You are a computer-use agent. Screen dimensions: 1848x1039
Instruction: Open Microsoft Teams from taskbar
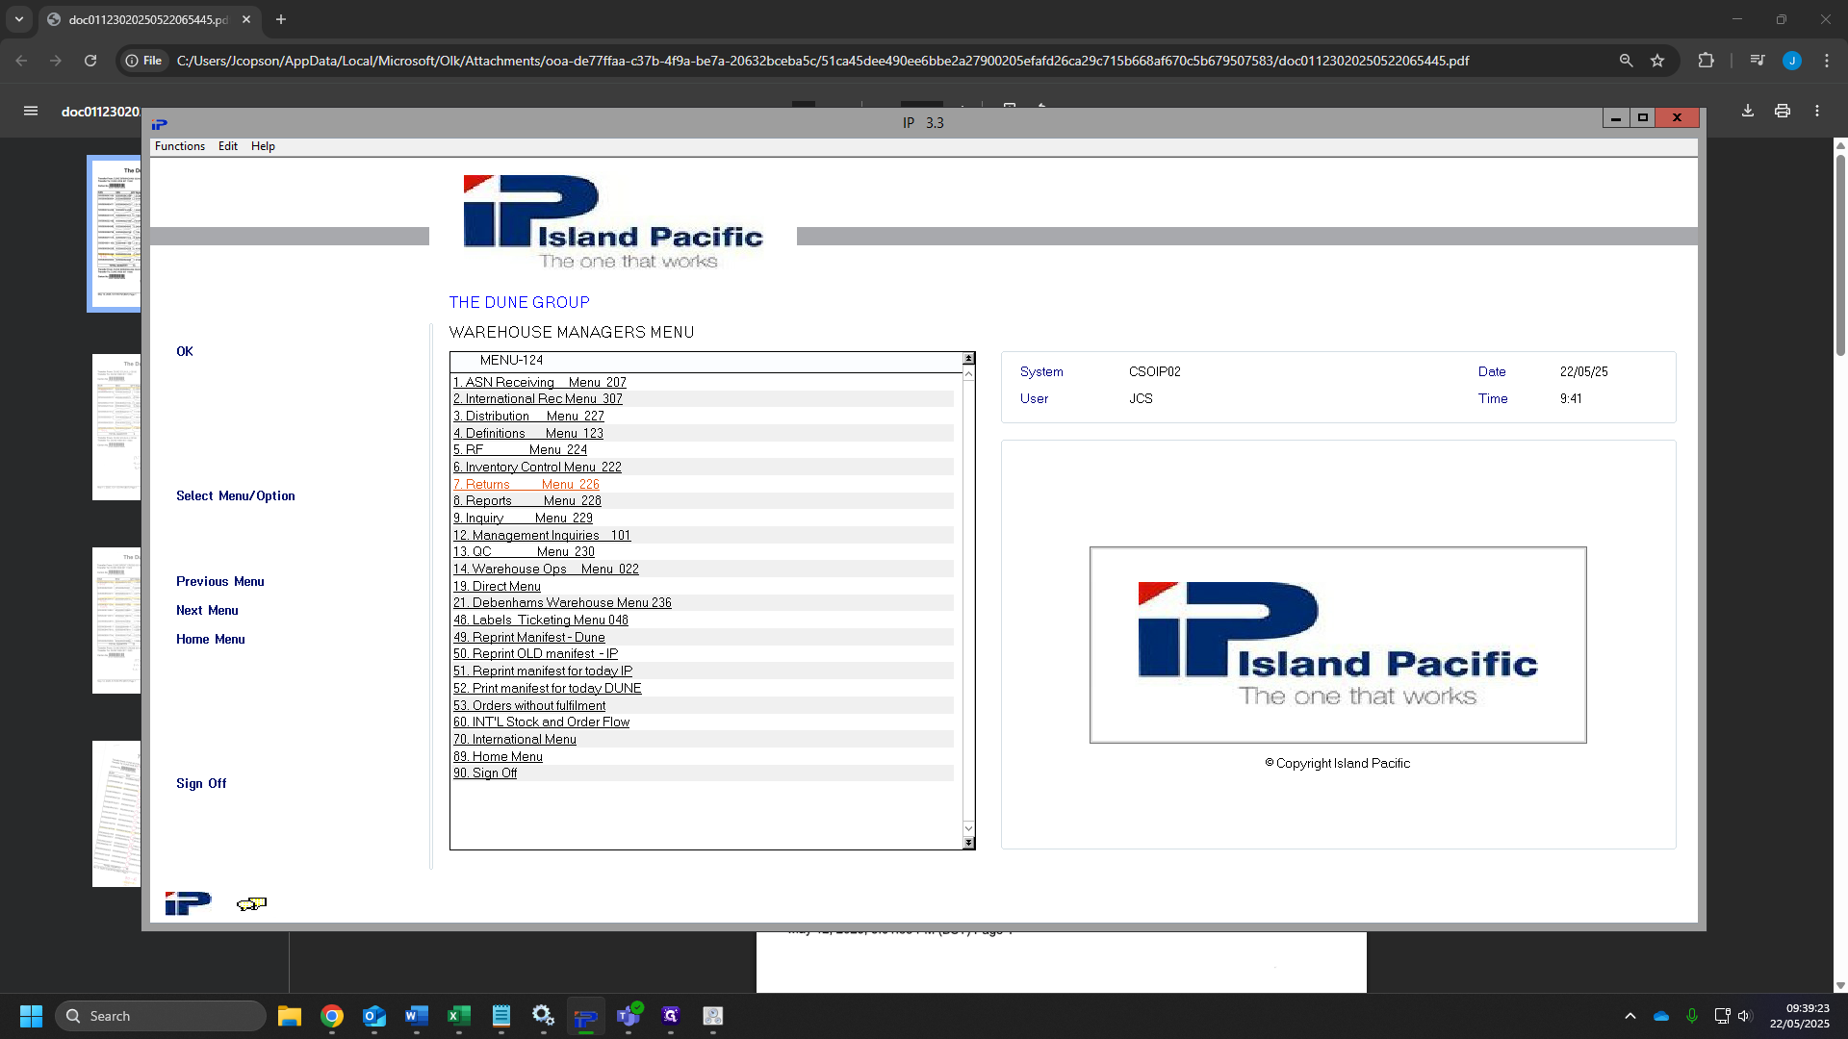pyautogui.click(x=629, y=1016)
